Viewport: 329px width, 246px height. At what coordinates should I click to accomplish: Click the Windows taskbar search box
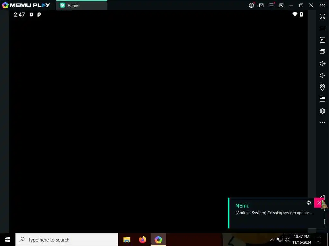67,240
